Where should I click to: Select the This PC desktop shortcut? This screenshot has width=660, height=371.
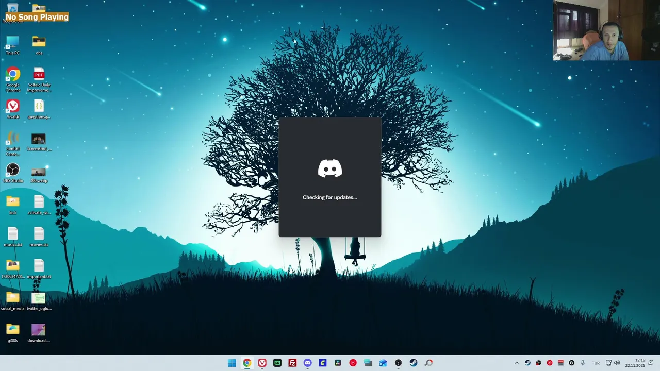coord(13,45)
